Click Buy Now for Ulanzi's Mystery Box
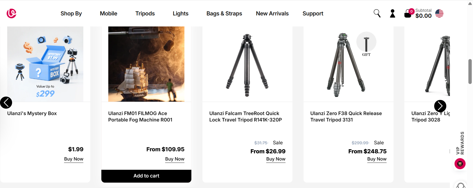Screen dimensions: 473x188 (74, 159)
